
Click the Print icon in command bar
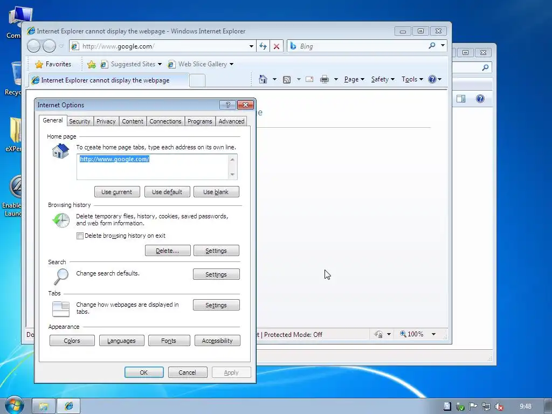click(324, 80)
